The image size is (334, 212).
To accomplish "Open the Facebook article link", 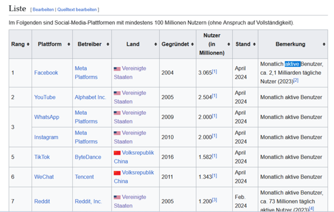I will click(x=46, y=73).
